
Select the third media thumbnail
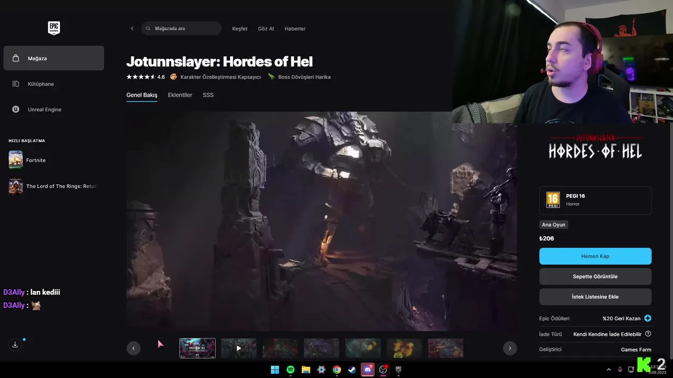280,348
